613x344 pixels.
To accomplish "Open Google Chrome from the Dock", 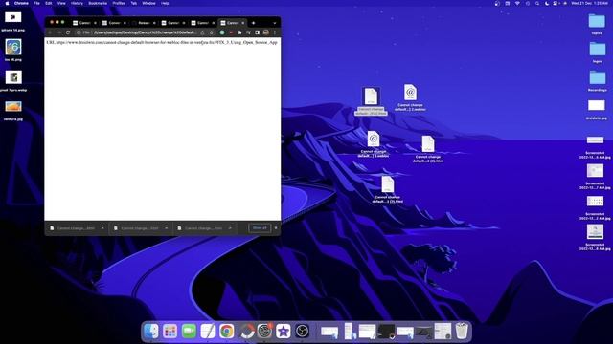I will click(226, 332).
